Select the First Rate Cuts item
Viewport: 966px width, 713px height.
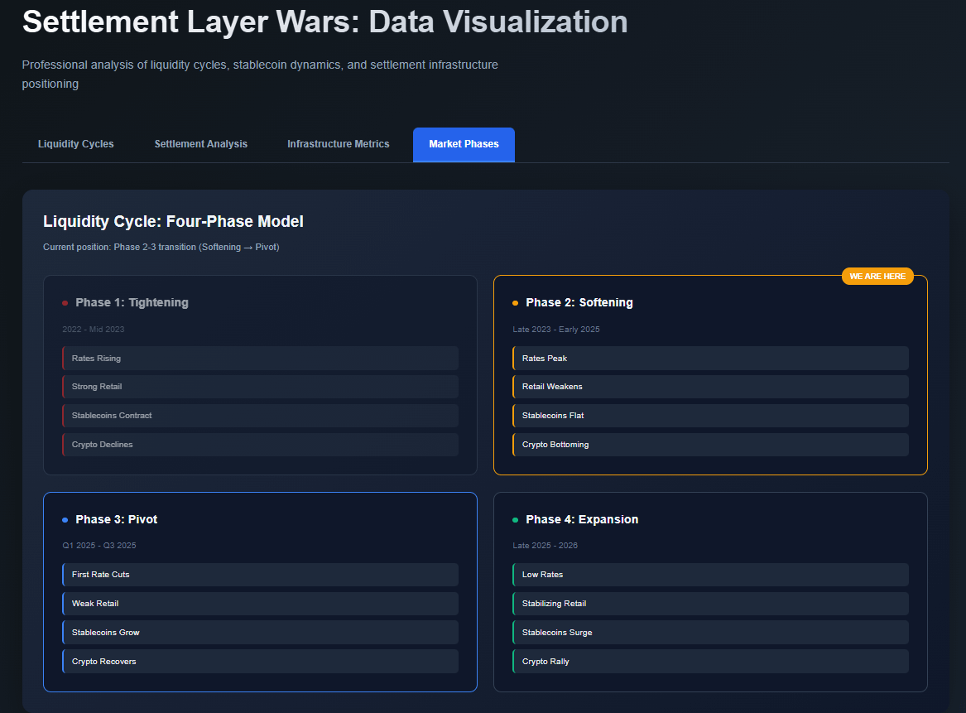pos(260,575)
